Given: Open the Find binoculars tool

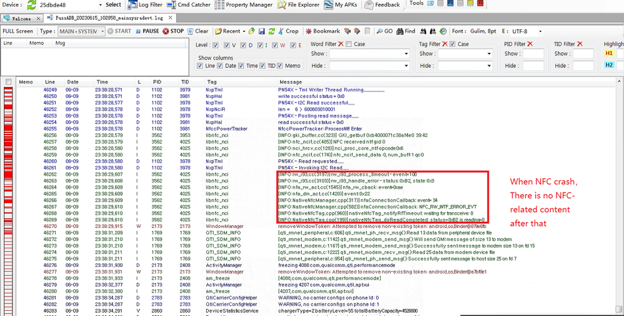Looking at the screenshot, I should 406,31.
